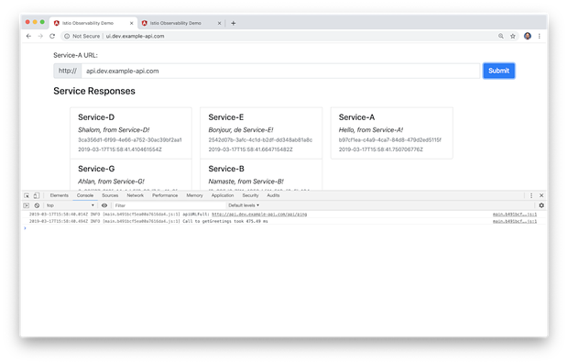Click the browser address bar URL

click(135, 36)
